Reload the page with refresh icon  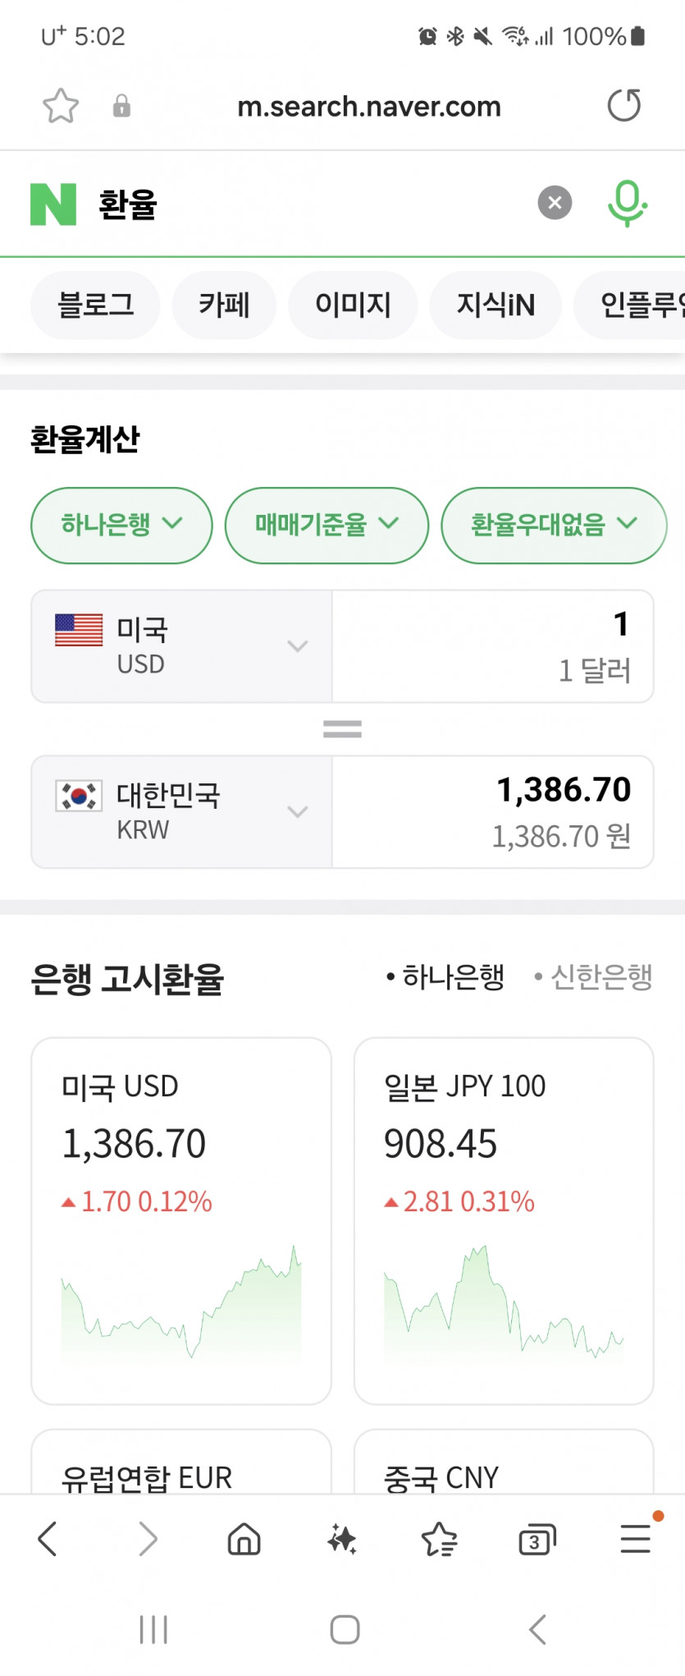[623, 106]
